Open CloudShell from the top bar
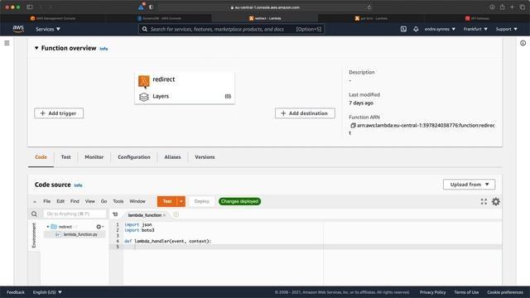Viewport: 530px width, 298px height. tap(403, 29)
